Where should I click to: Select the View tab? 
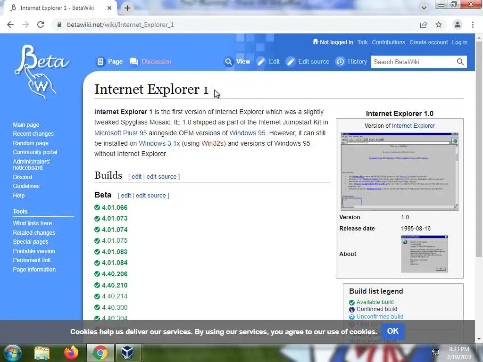(x=237, y=62)
